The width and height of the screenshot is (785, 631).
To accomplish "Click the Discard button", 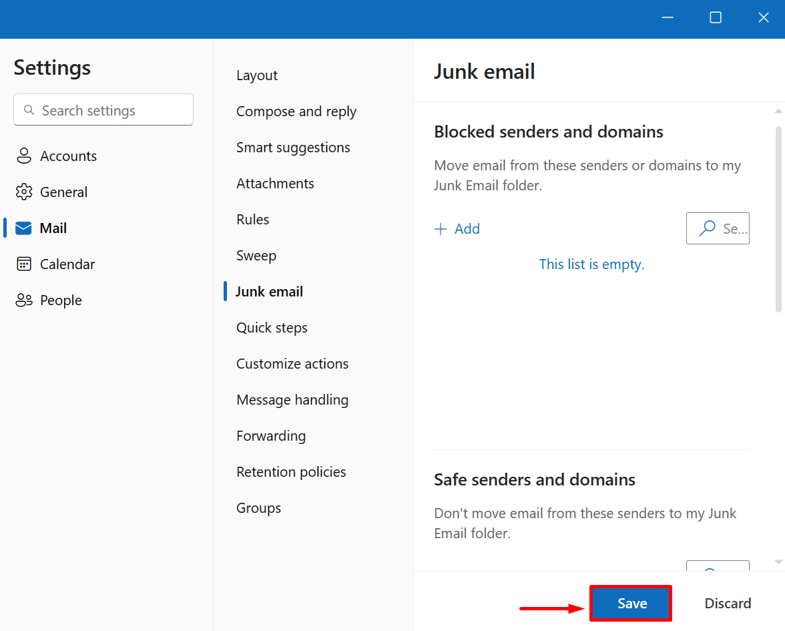I will pyautogui.click(x=728, y=604).
